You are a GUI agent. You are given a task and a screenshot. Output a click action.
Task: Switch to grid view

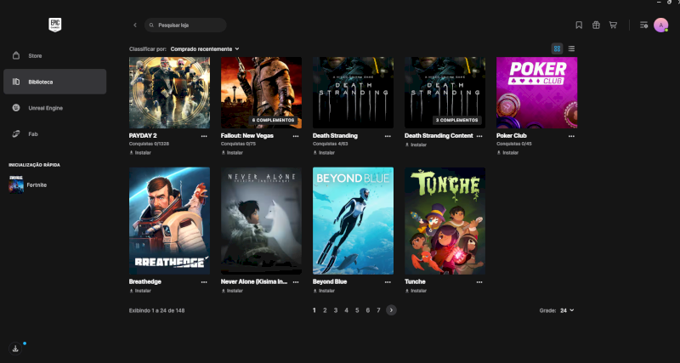(558, 48)
